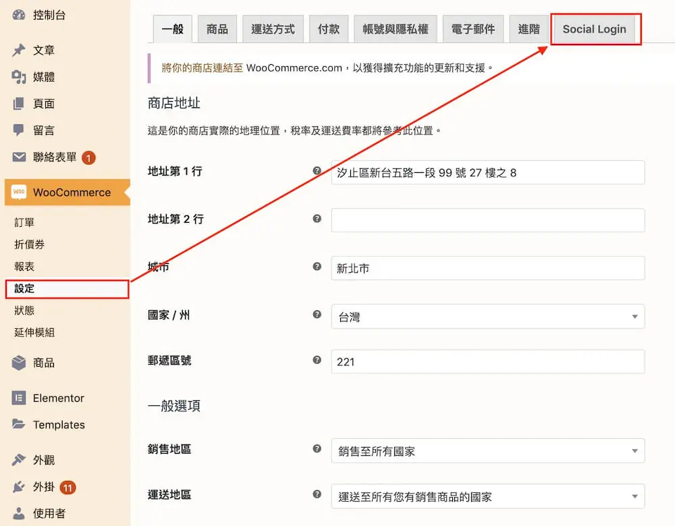This screenshot has width=675, height=526.
Task: Click the 聯絡表單 notification badge 1
Action: pyautogui.click(x=88, y=158)
